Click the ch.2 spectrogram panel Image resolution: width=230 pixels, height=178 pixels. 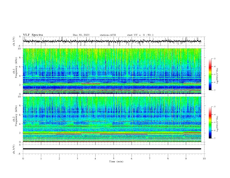(x=112, y=119)
